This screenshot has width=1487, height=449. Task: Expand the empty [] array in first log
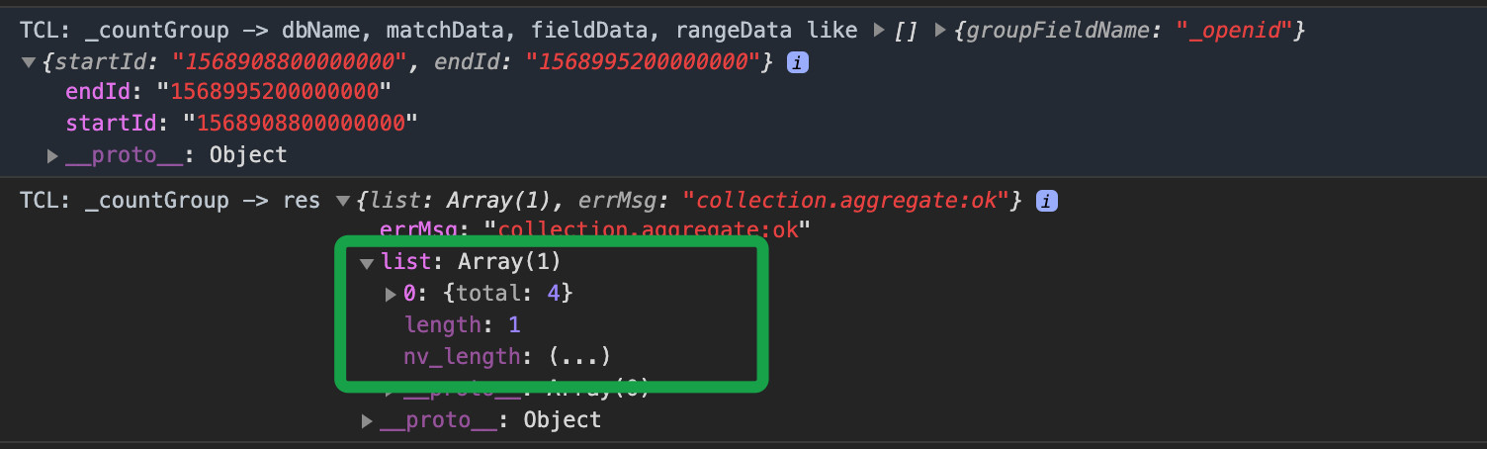pyautogui.click(x=879, y=31)
